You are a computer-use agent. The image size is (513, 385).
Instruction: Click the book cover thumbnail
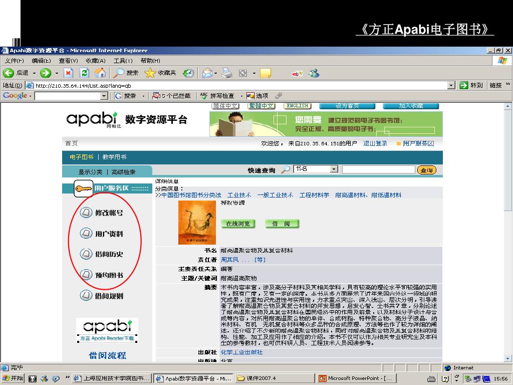coord(197,223)
